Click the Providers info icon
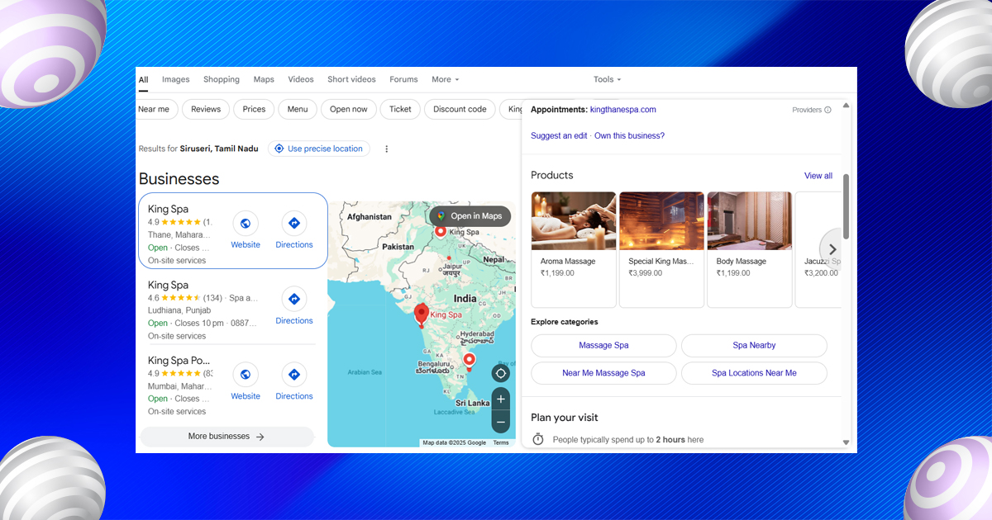The width and height of the screenshot is (992, 520). point(827,110)
